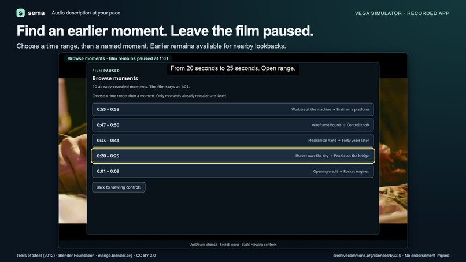Viewport: 466px width, 262px height.
Task: Choose the 0:01 – 0:09 Opening credit range
Action: coord(232,171)
